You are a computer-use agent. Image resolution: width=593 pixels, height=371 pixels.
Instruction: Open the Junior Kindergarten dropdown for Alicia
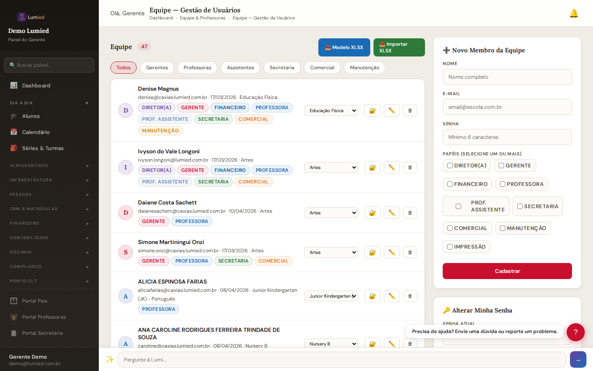331,296
